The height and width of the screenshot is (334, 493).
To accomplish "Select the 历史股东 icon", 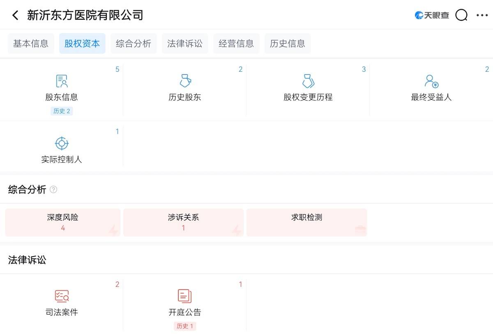I will tap(185, 80).
